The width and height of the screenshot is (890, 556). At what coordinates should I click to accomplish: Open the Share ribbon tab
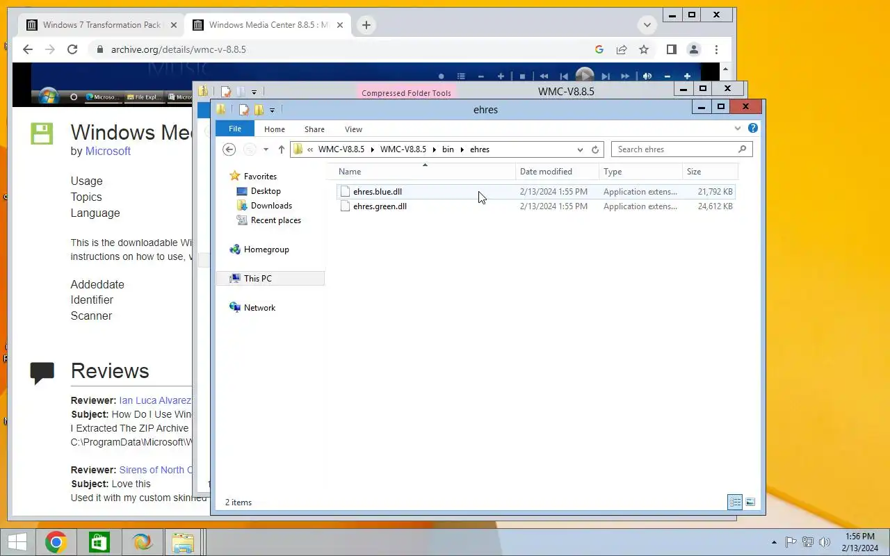pos(314,129)
